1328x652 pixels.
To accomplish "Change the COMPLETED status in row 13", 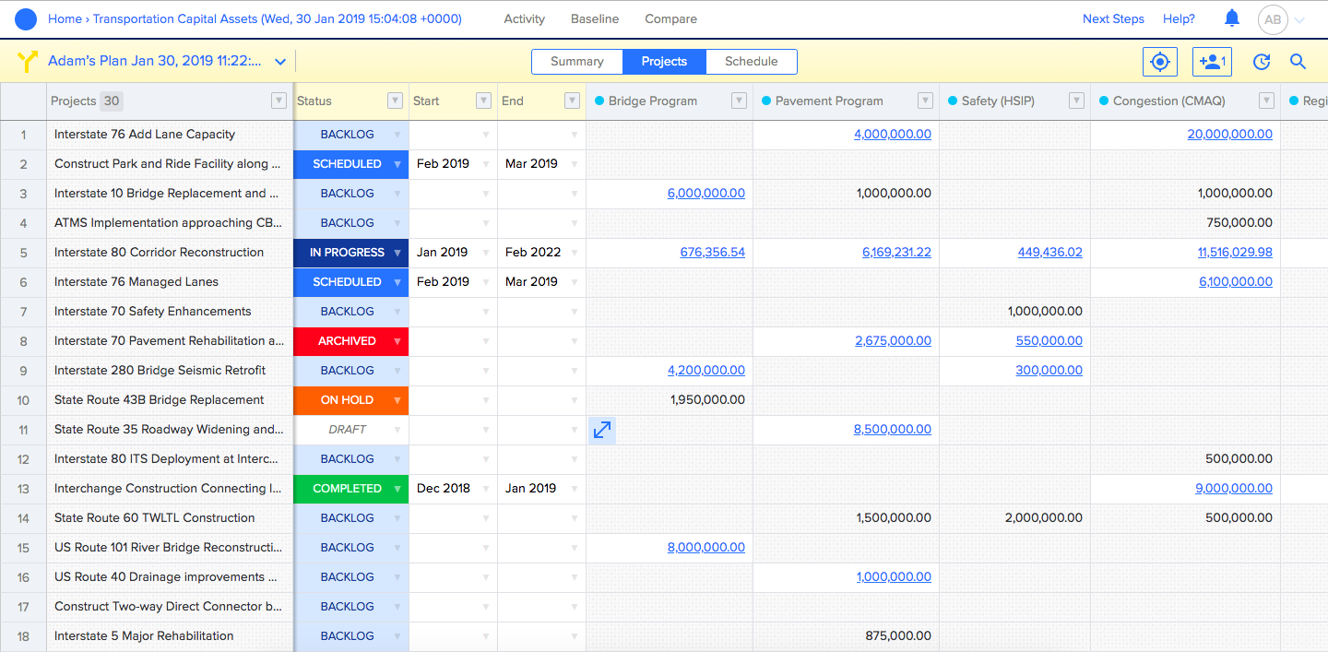I will pos(350,489).
